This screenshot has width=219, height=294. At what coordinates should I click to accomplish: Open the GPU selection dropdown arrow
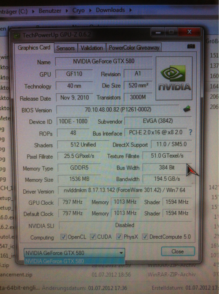[121, 253]
